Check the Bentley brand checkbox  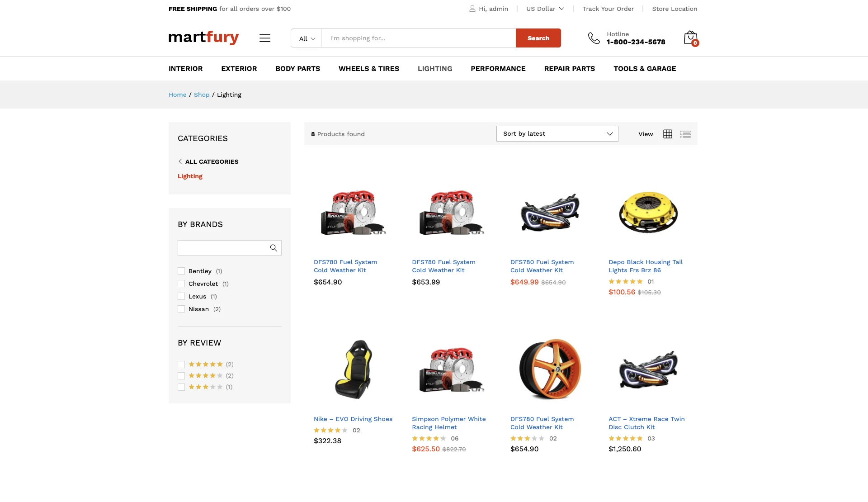pos(181,271)
